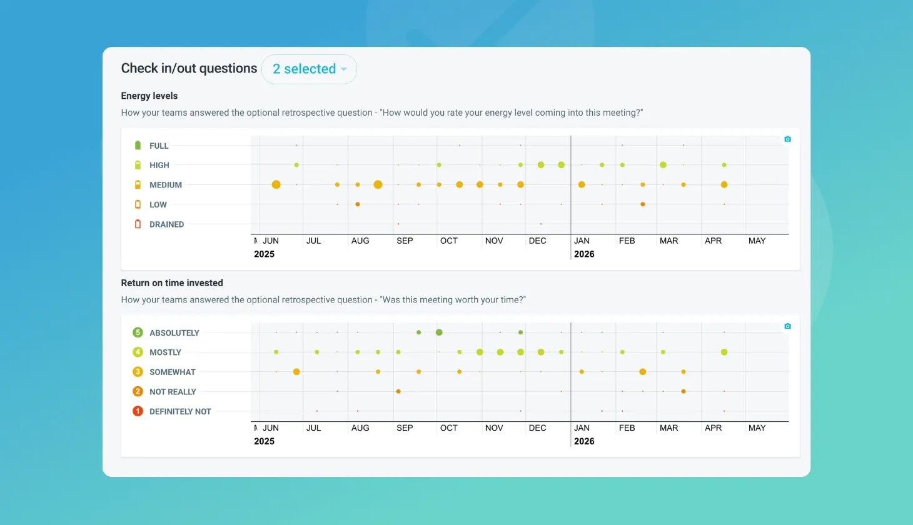Screen dimensions: 913x525
Task: Click the "Check in/out questions" title
Action: click(189, 68)
